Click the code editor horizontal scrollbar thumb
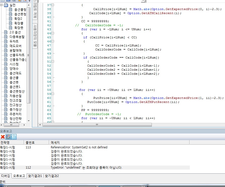 97,125
